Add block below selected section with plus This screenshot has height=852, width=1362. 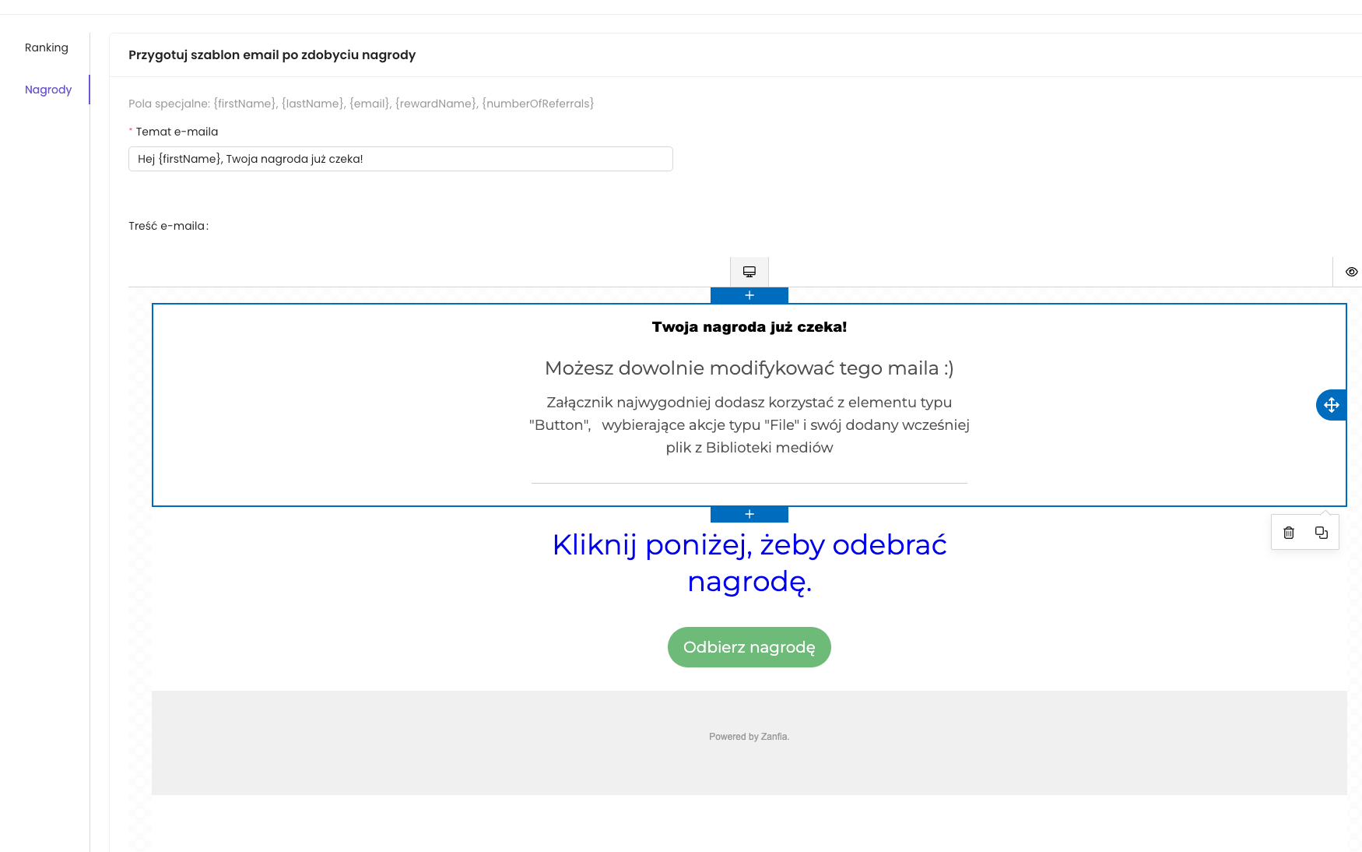749,514
